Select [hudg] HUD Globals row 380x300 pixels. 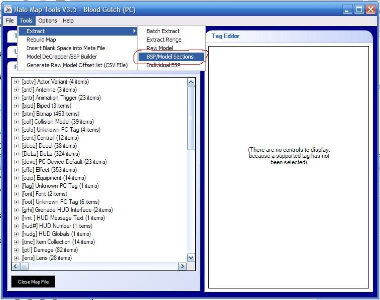coord(56,234)
